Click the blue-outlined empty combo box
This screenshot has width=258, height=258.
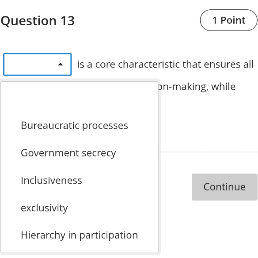pyautogui.click(x=38, y=64)
